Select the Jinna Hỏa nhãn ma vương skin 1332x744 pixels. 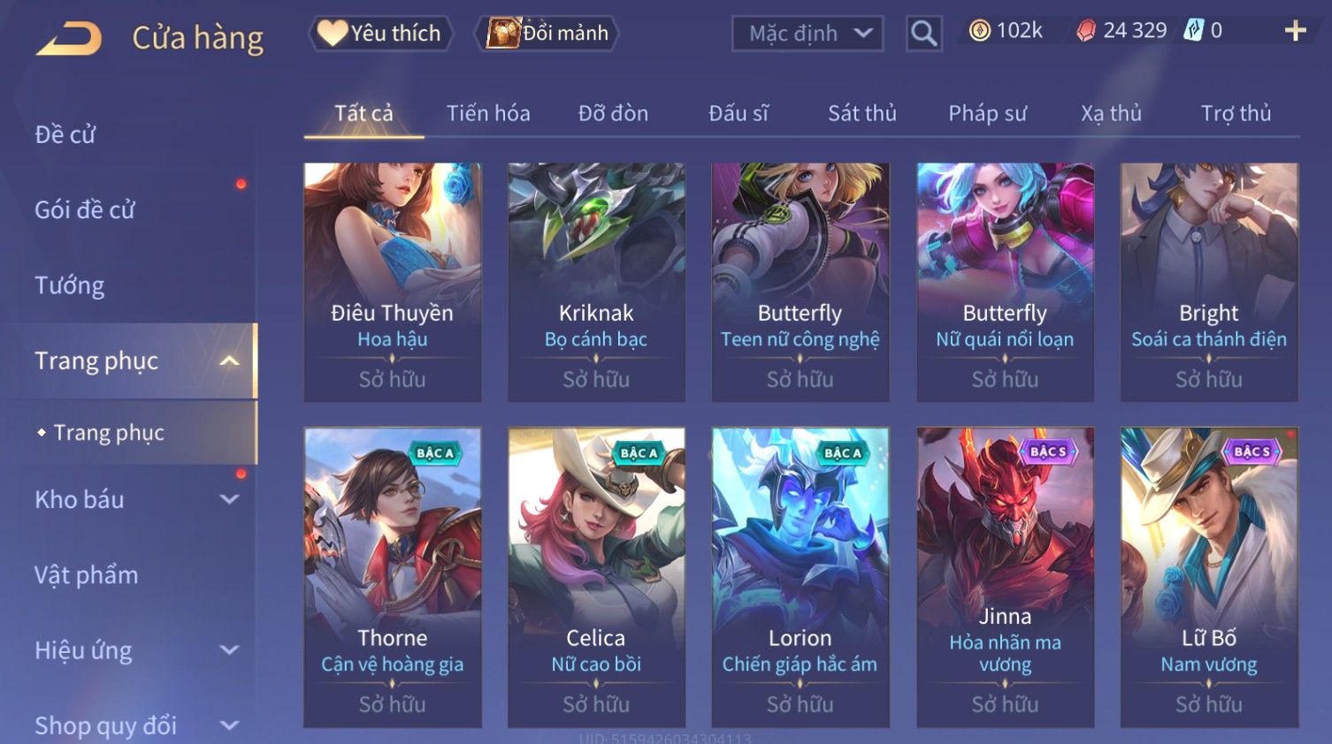point(1005,578)
